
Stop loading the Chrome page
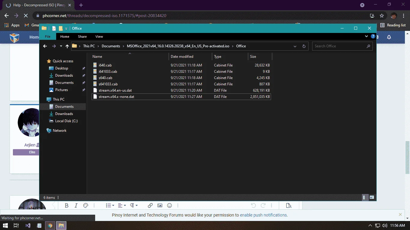click(x=26, y=16)
